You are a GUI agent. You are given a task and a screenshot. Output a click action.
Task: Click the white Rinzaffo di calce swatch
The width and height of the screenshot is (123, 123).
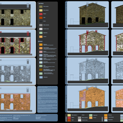[x=41, y=29]
